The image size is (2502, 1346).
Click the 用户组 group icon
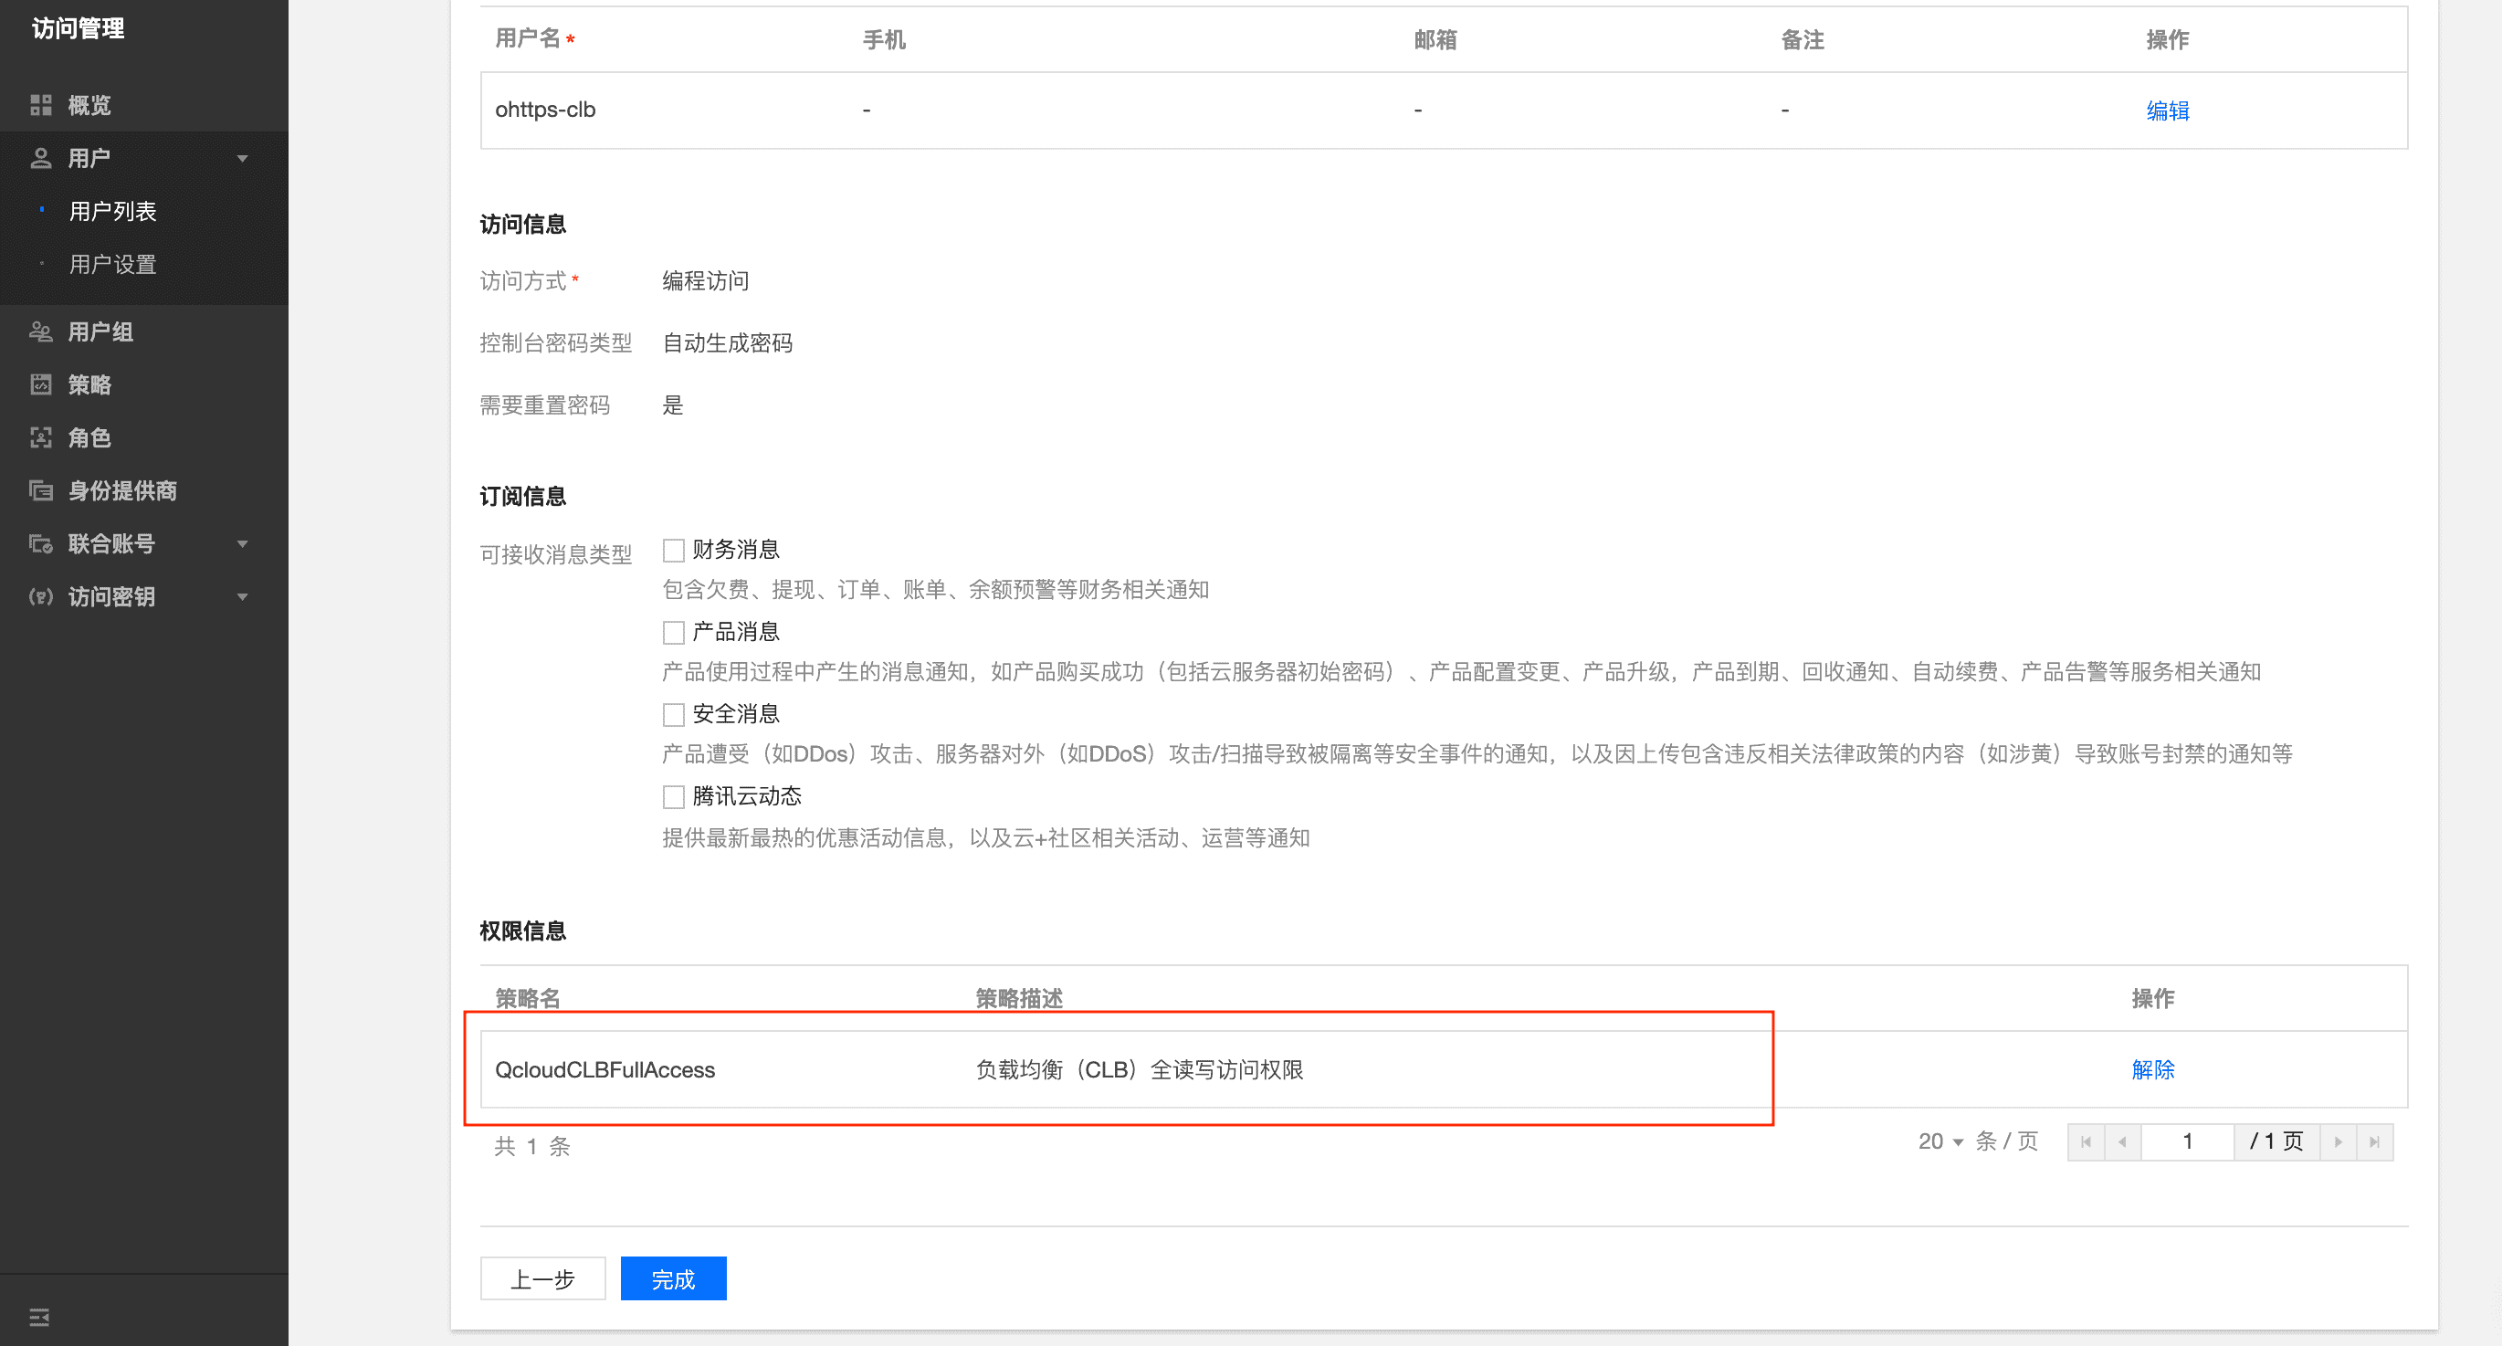tap(41, 332)
